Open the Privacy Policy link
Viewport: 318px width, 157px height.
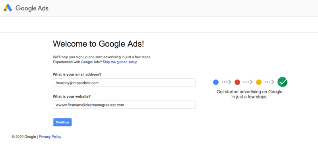point(50,137)
